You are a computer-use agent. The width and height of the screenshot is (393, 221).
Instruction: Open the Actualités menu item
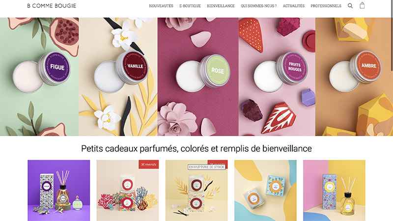point(294,6)
